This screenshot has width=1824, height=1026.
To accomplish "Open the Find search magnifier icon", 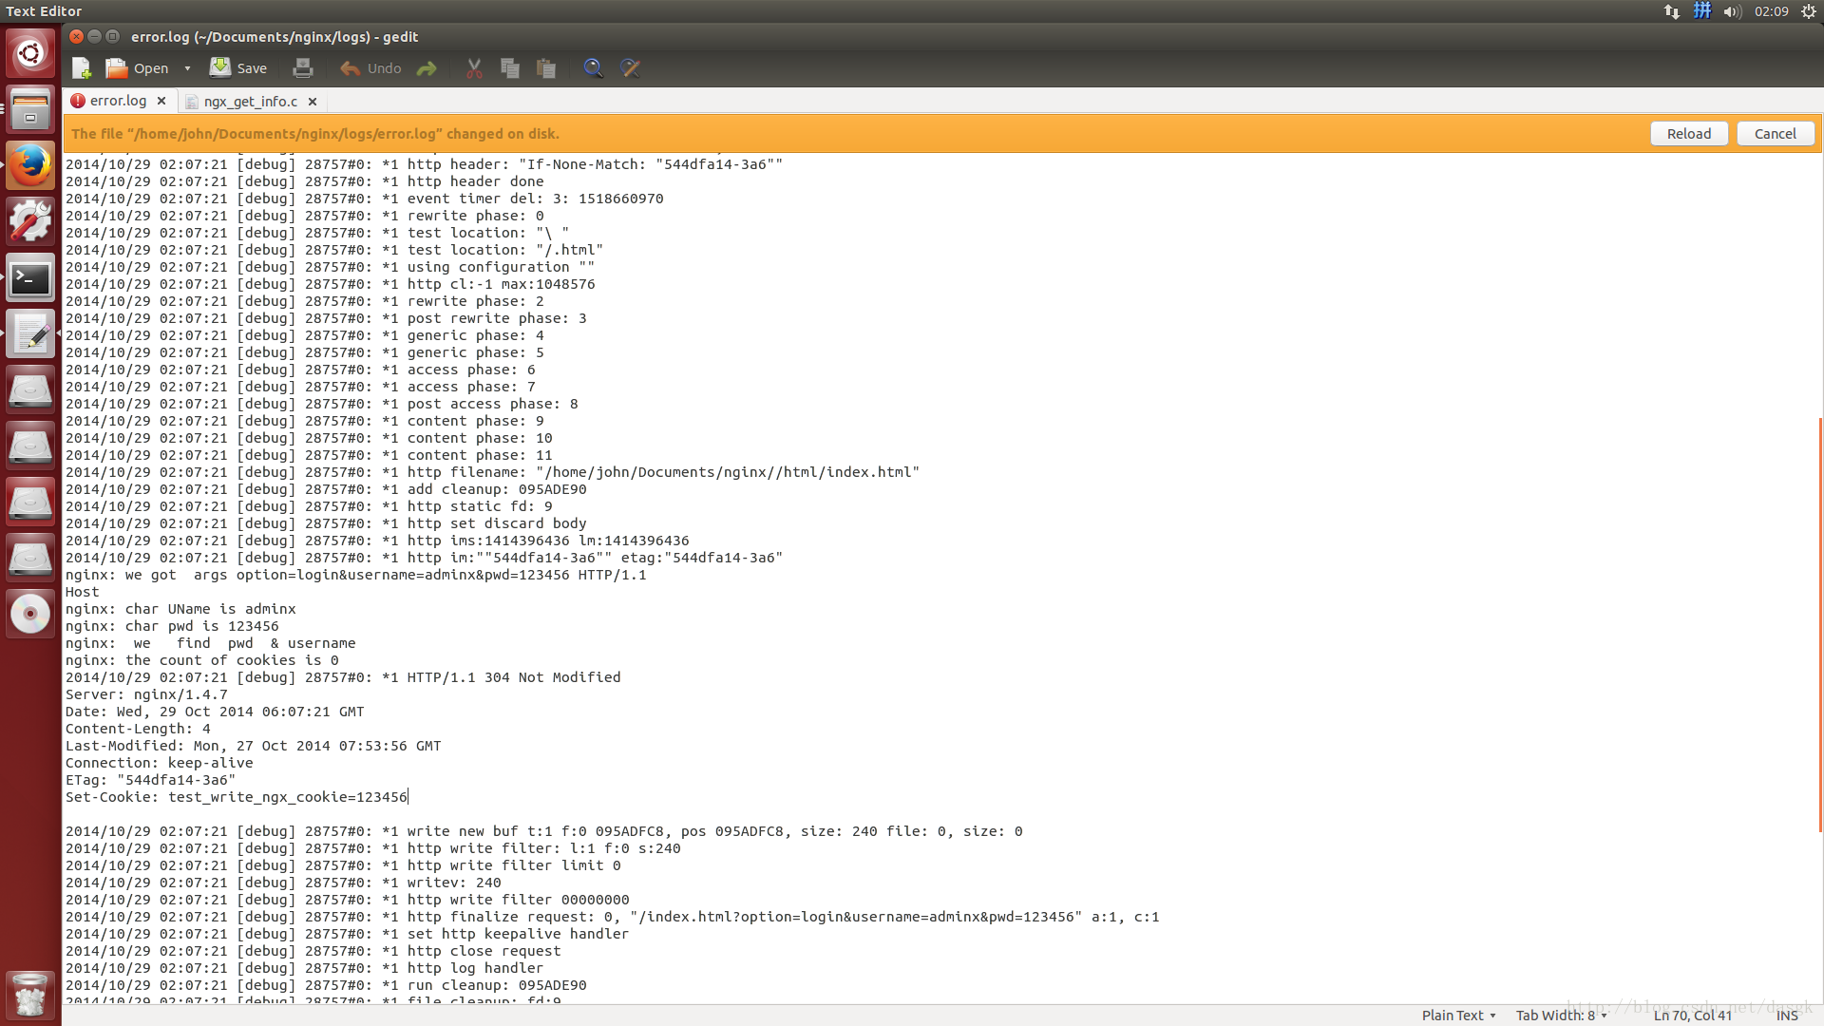I will (593, 68).
